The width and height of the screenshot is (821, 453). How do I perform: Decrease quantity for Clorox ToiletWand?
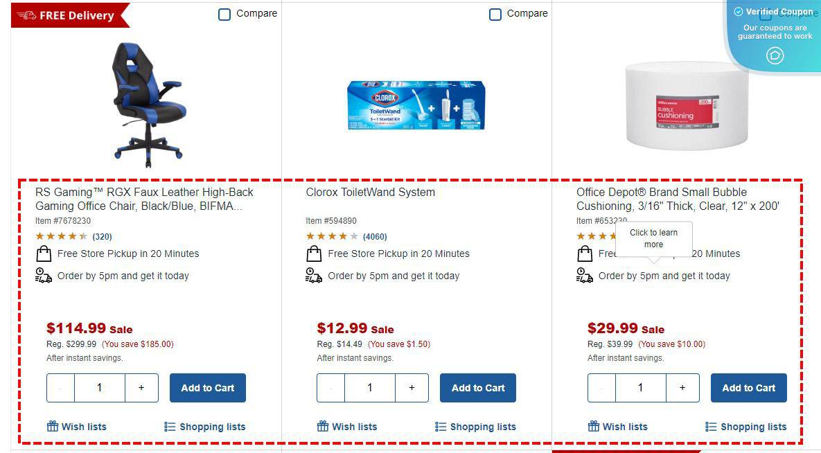[330, 388]
